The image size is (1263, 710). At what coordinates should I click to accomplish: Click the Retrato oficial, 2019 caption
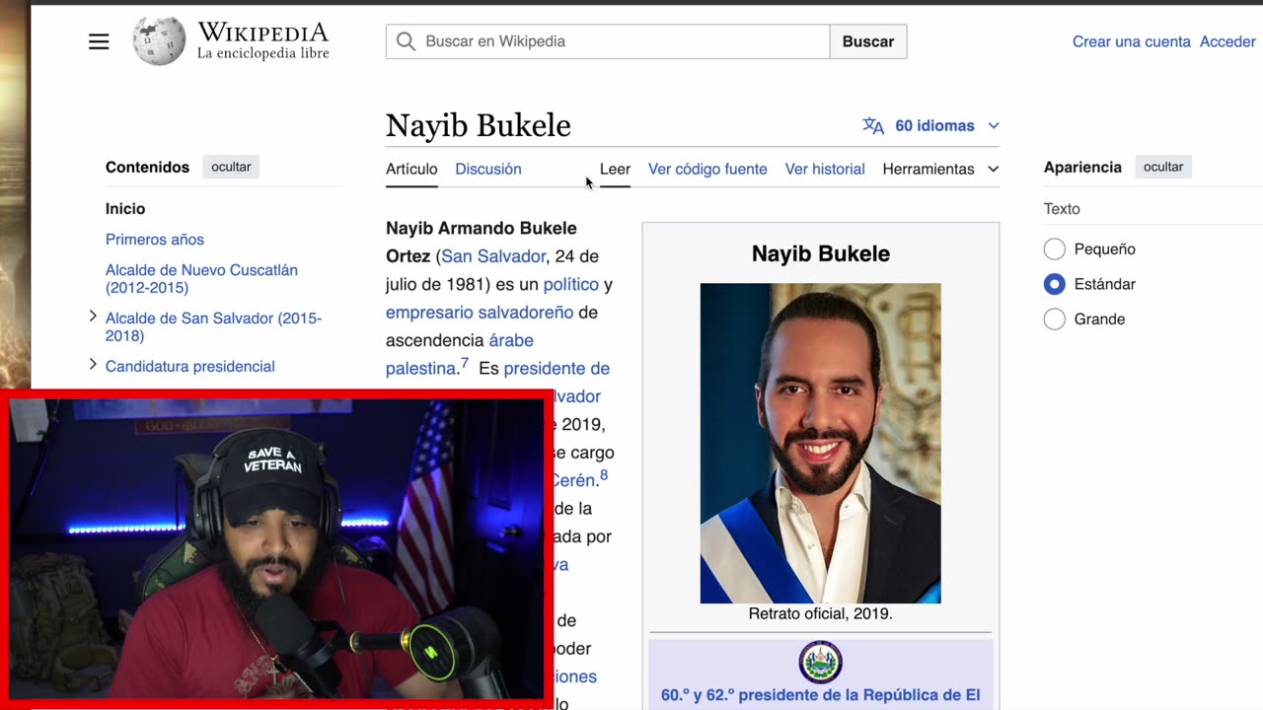coord(820,613)
